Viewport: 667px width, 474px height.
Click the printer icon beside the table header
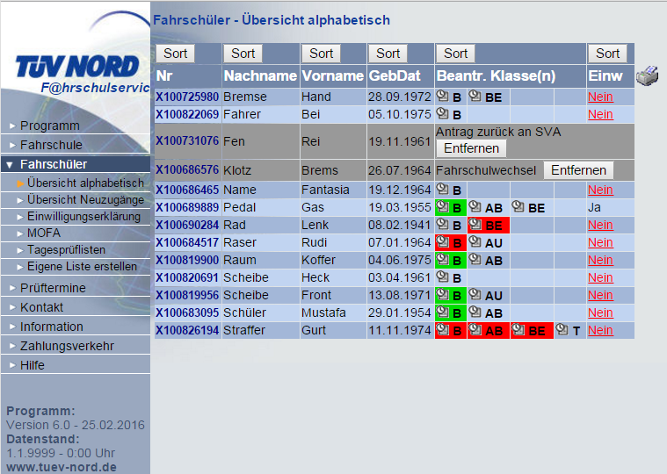647,76
